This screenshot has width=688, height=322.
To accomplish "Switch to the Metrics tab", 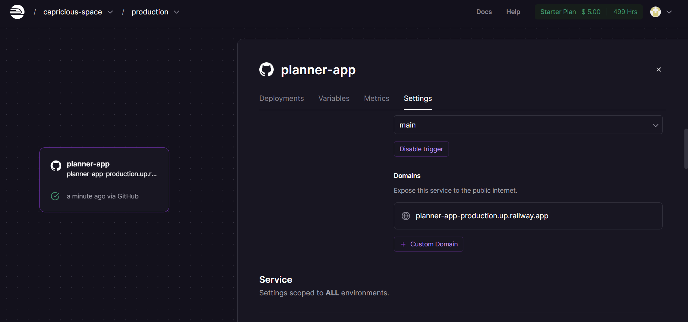I will tap(377, 98).
